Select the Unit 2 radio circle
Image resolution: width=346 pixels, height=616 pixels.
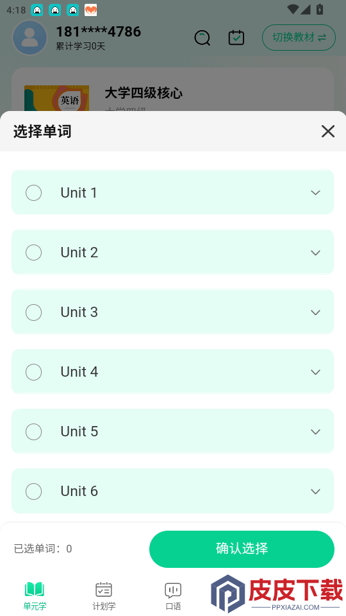pos(34,253)
